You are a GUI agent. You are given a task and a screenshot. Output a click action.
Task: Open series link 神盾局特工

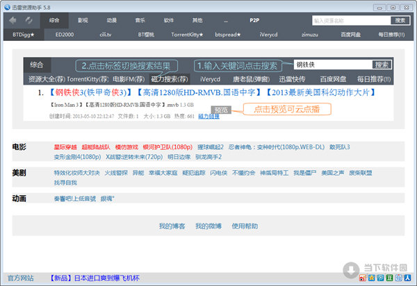(x=275, y=173)
